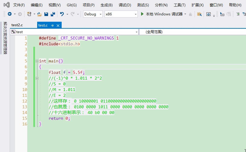
Task: Click the navigate backward arrow icon
Action: click(x=10, y=14)
